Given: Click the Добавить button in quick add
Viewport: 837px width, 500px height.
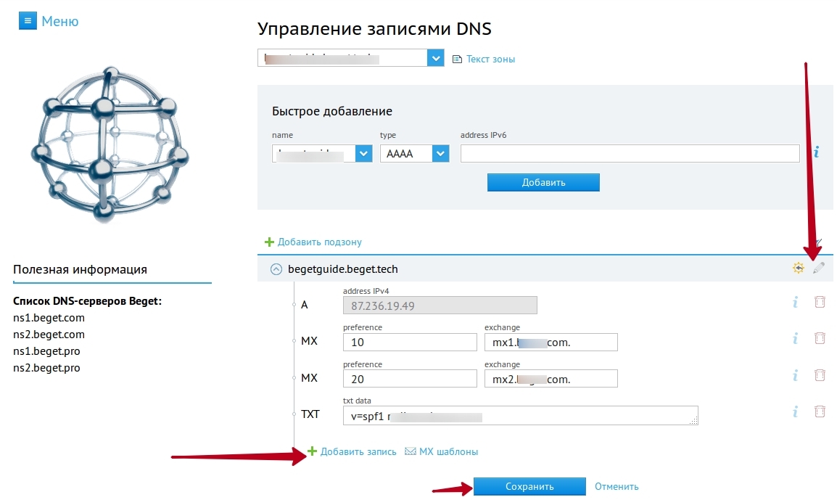Looking at the screenshot, I should pyautogui.click(x=543, y=182).
